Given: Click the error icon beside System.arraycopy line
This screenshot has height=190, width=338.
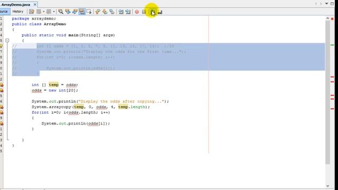Looking at the screenshot, I should pyautogui.click(x=2, y=107).
